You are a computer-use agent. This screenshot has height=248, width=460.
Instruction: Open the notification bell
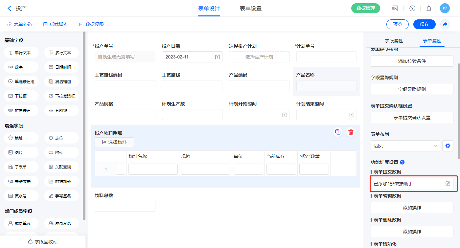[428, 9]
